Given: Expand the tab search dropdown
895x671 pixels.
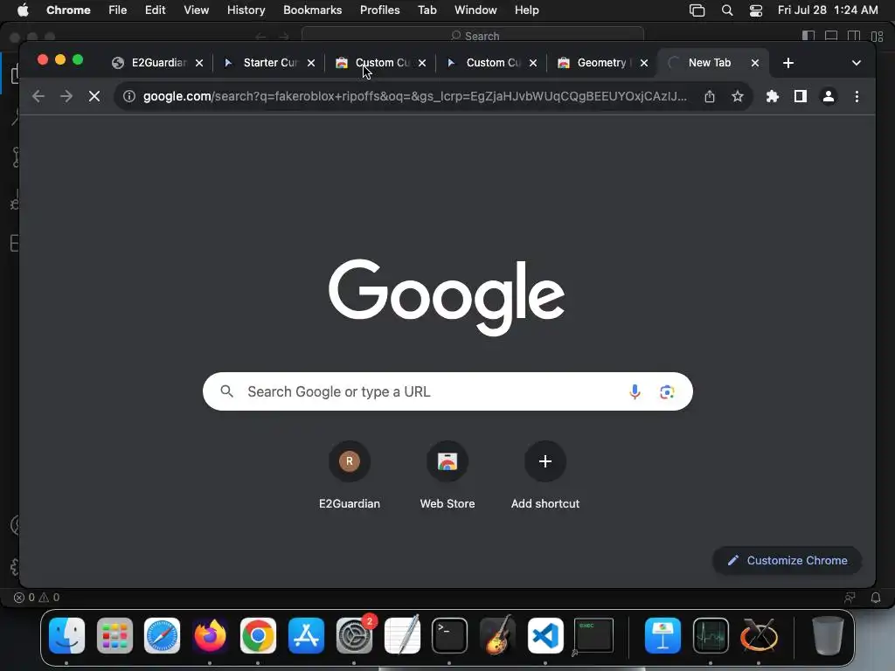Looking at the screenshot, I should pyautogui.click(x=857, y=63).
